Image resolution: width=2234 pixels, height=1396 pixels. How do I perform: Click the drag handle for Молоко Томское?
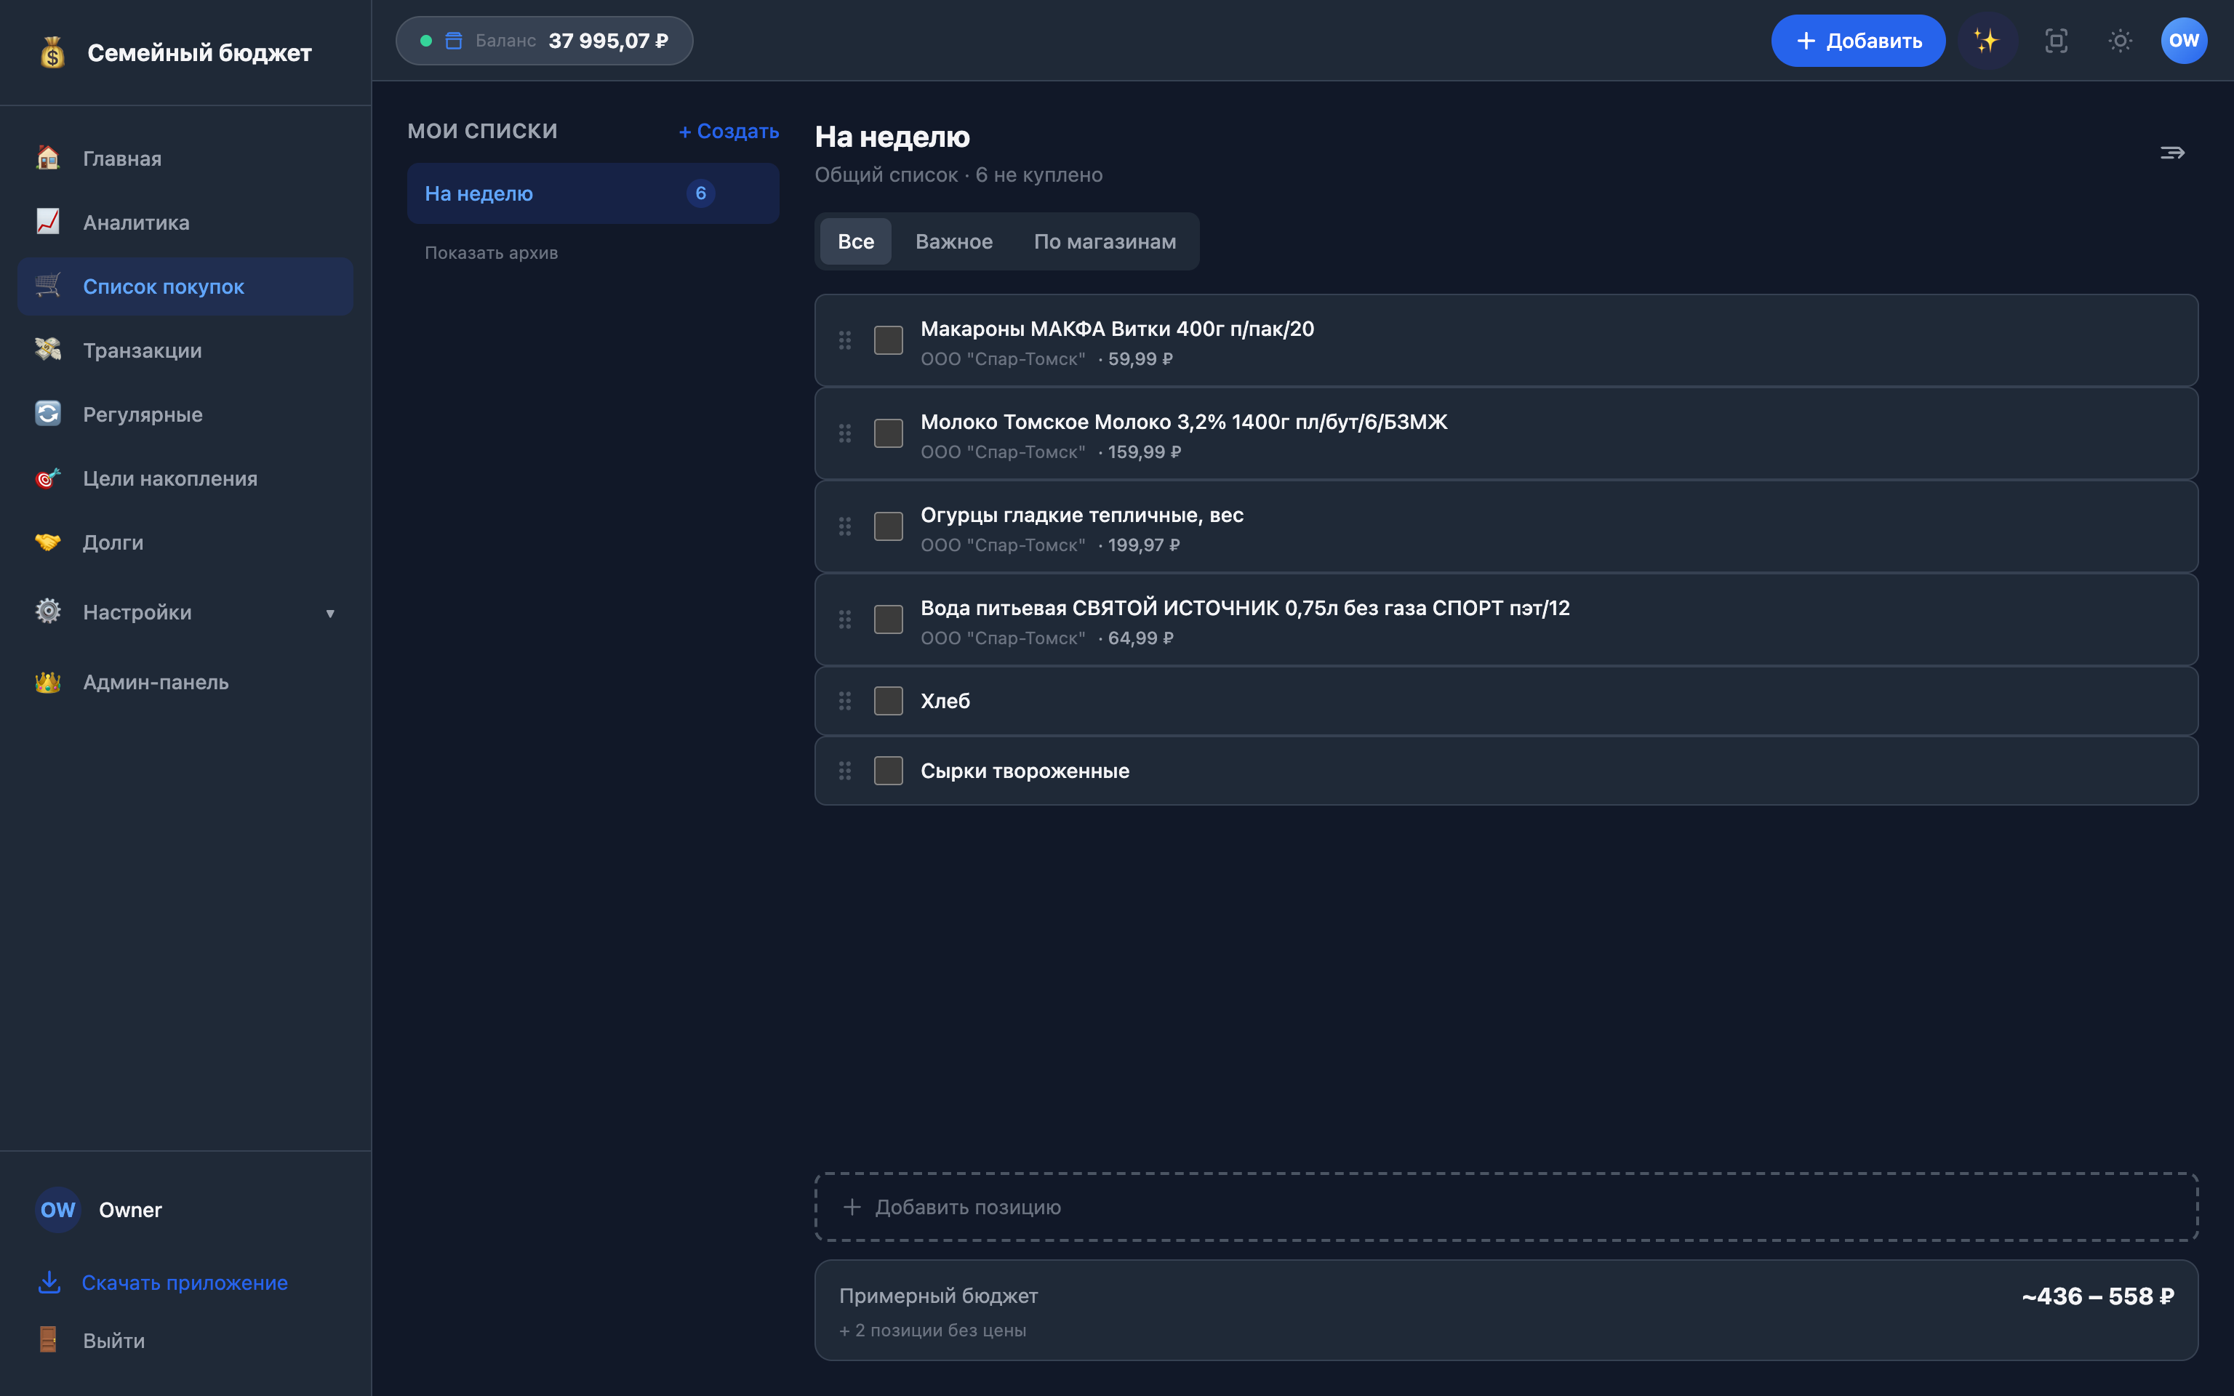click(845, 433)
